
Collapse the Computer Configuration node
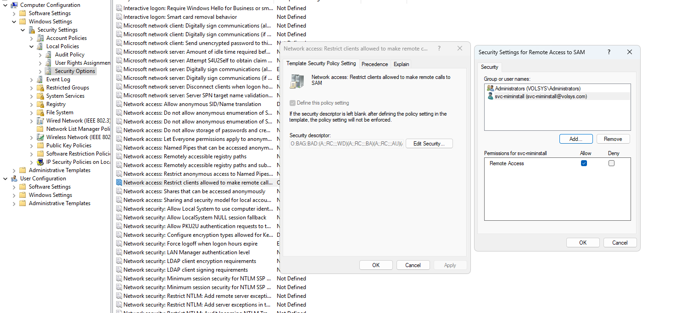coord(5,5)
